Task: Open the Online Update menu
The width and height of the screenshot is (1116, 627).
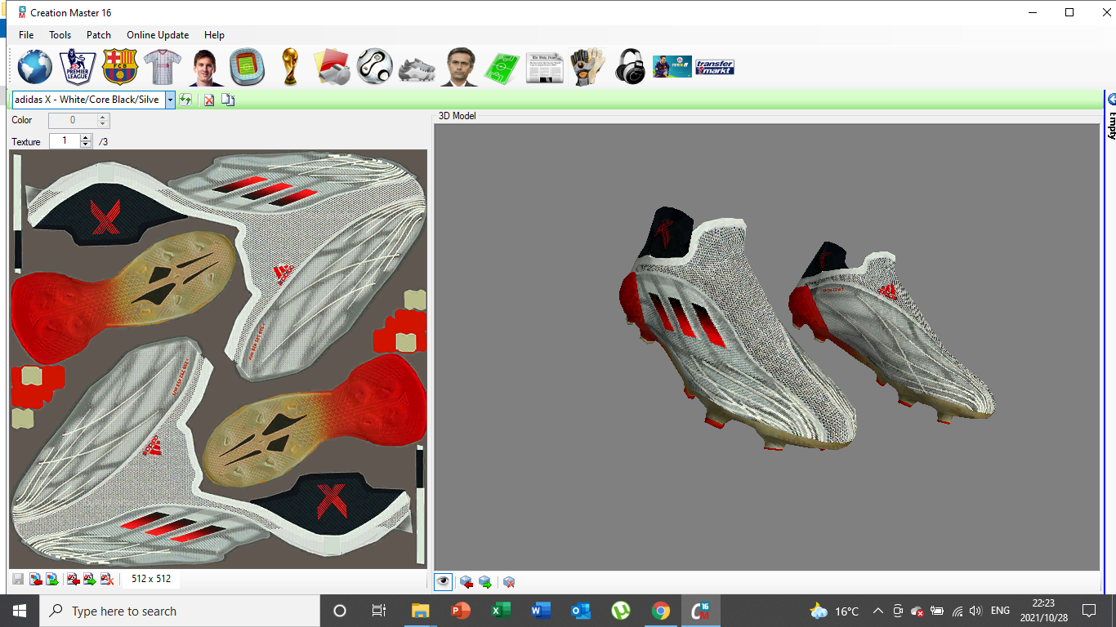Action: (x=158, y=35)
